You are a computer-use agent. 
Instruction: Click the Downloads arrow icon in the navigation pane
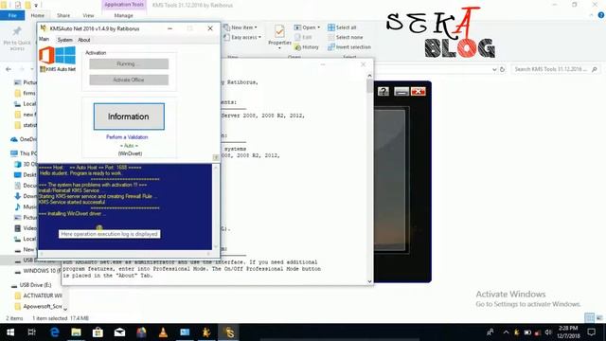(x=18, y=196)
